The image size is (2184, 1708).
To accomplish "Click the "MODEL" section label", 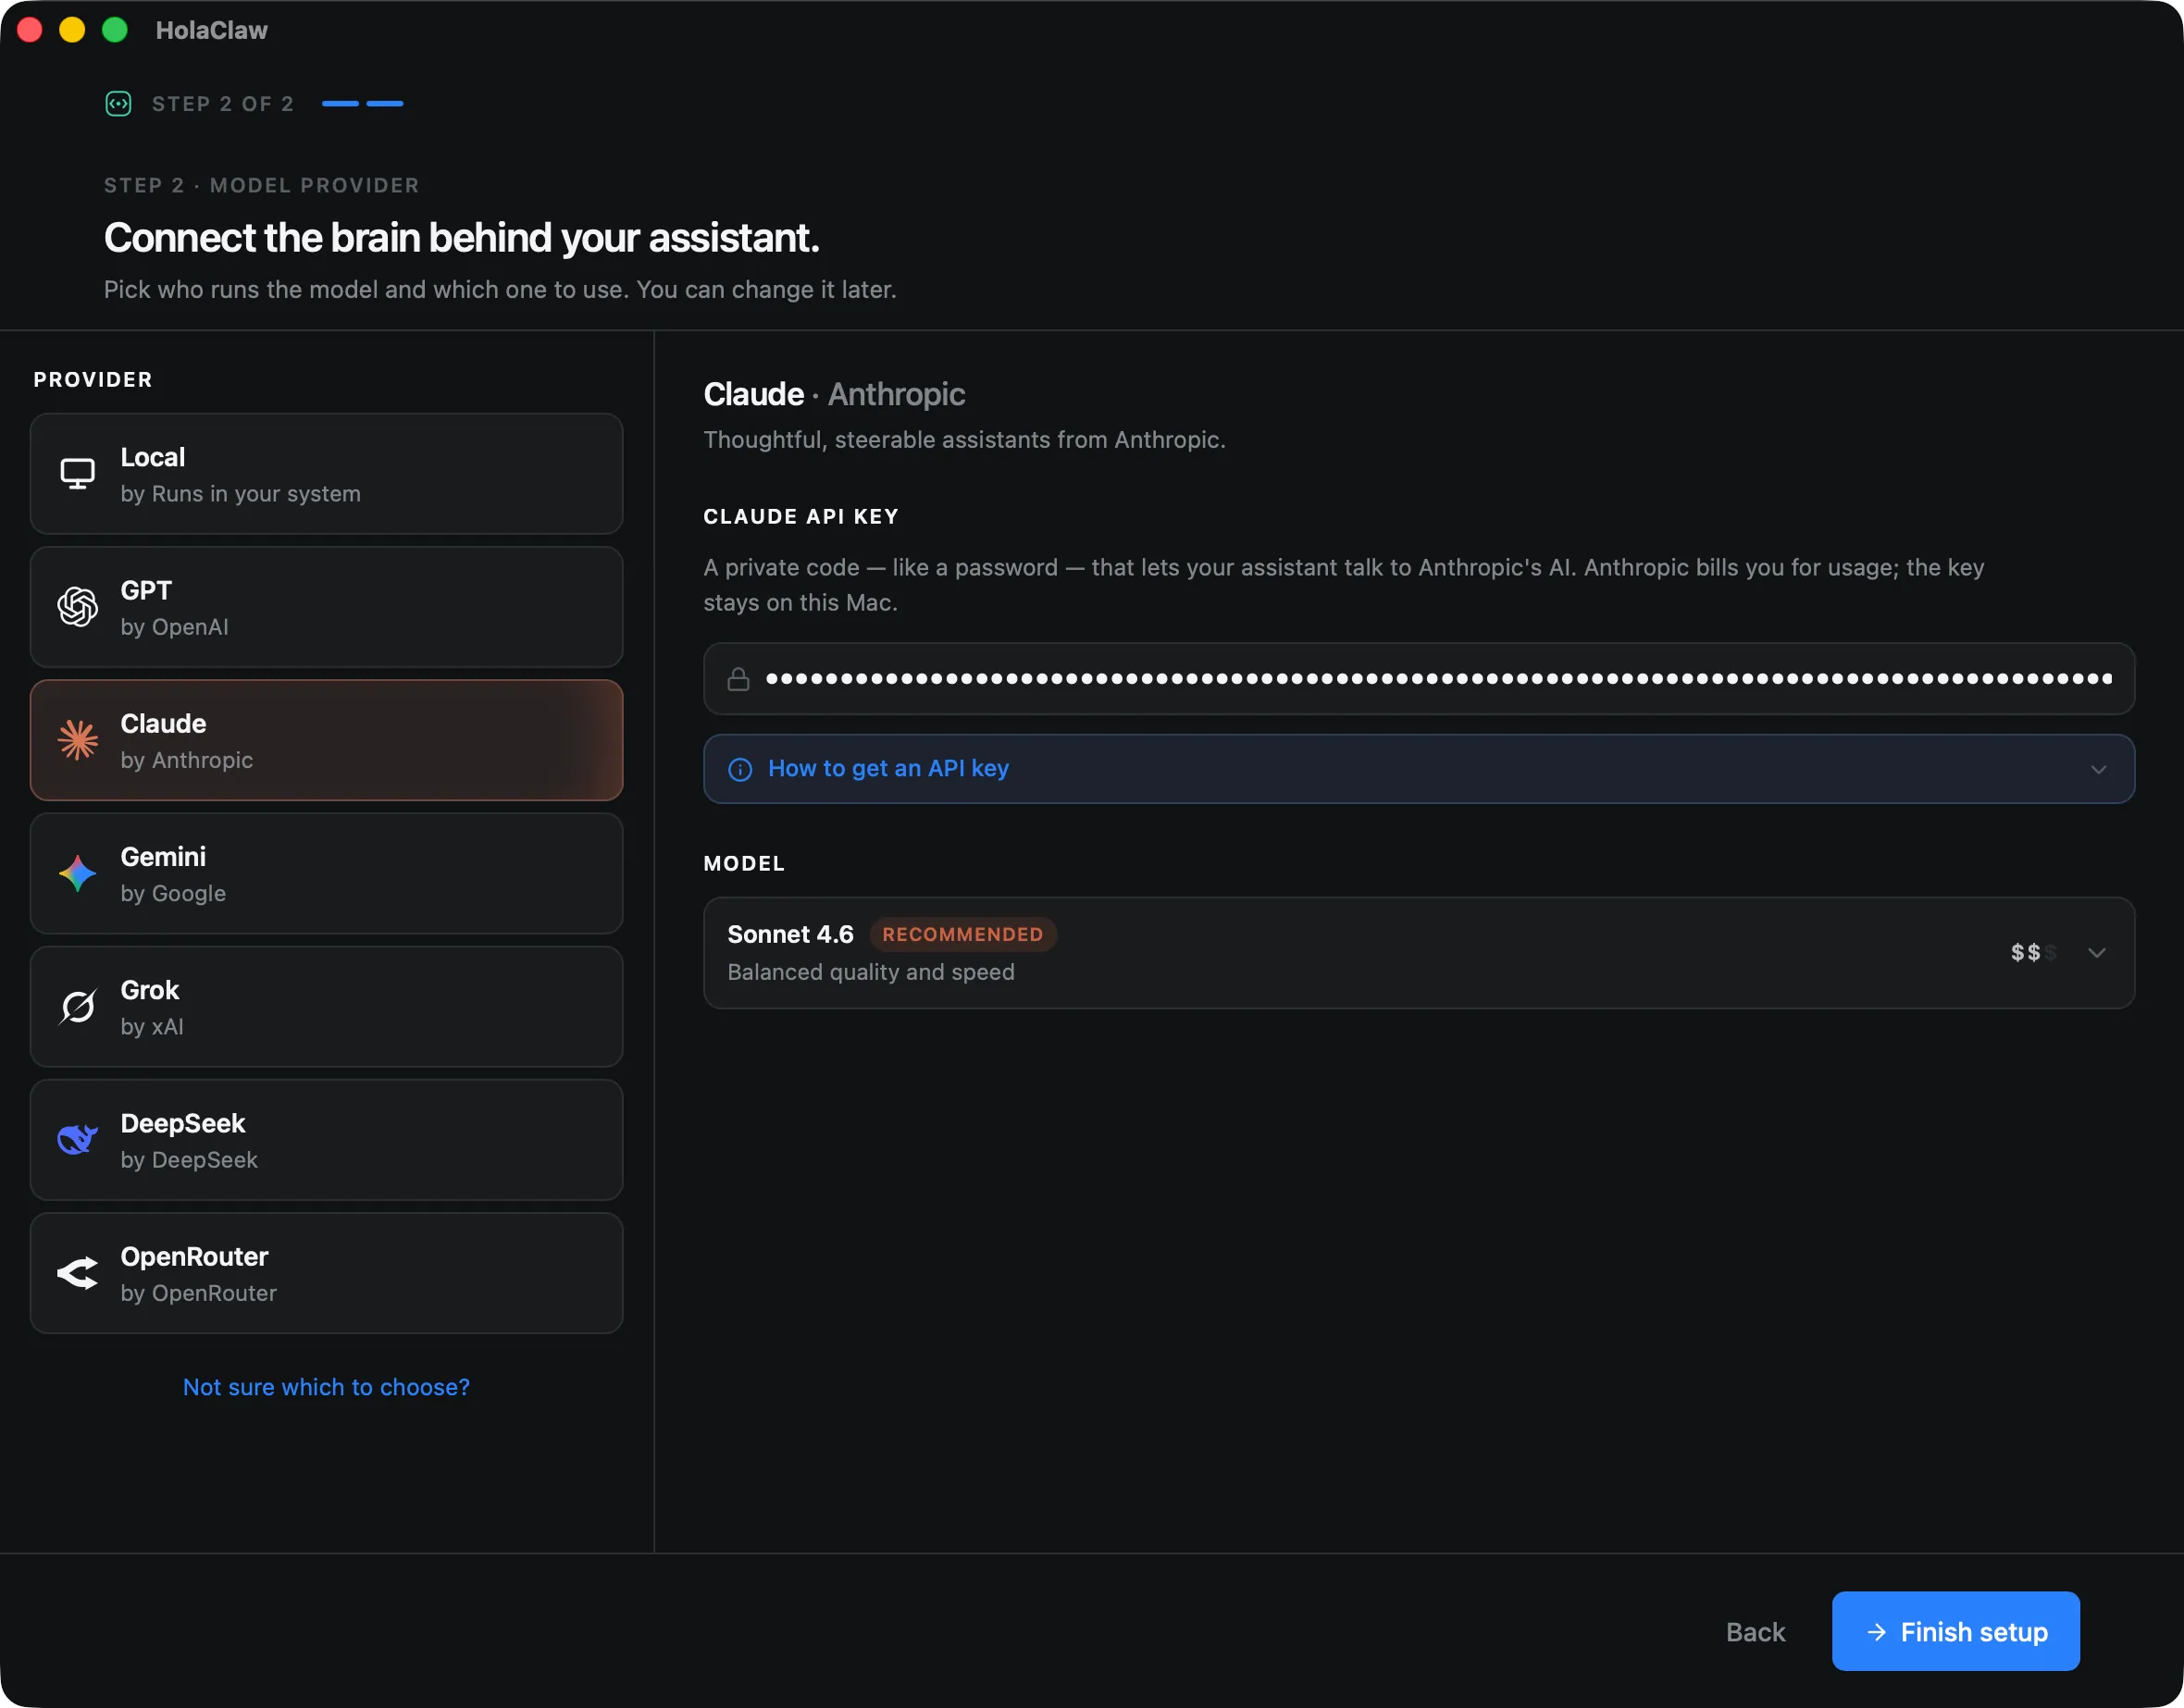I will tap(744, 863).
